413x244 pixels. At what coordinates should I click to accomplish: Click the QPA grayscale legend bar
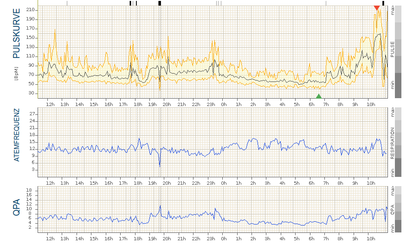[398, 209]
